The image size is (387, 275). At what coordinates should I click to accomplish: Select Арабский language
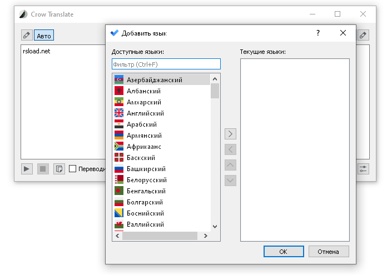click(x=162, y=124)
